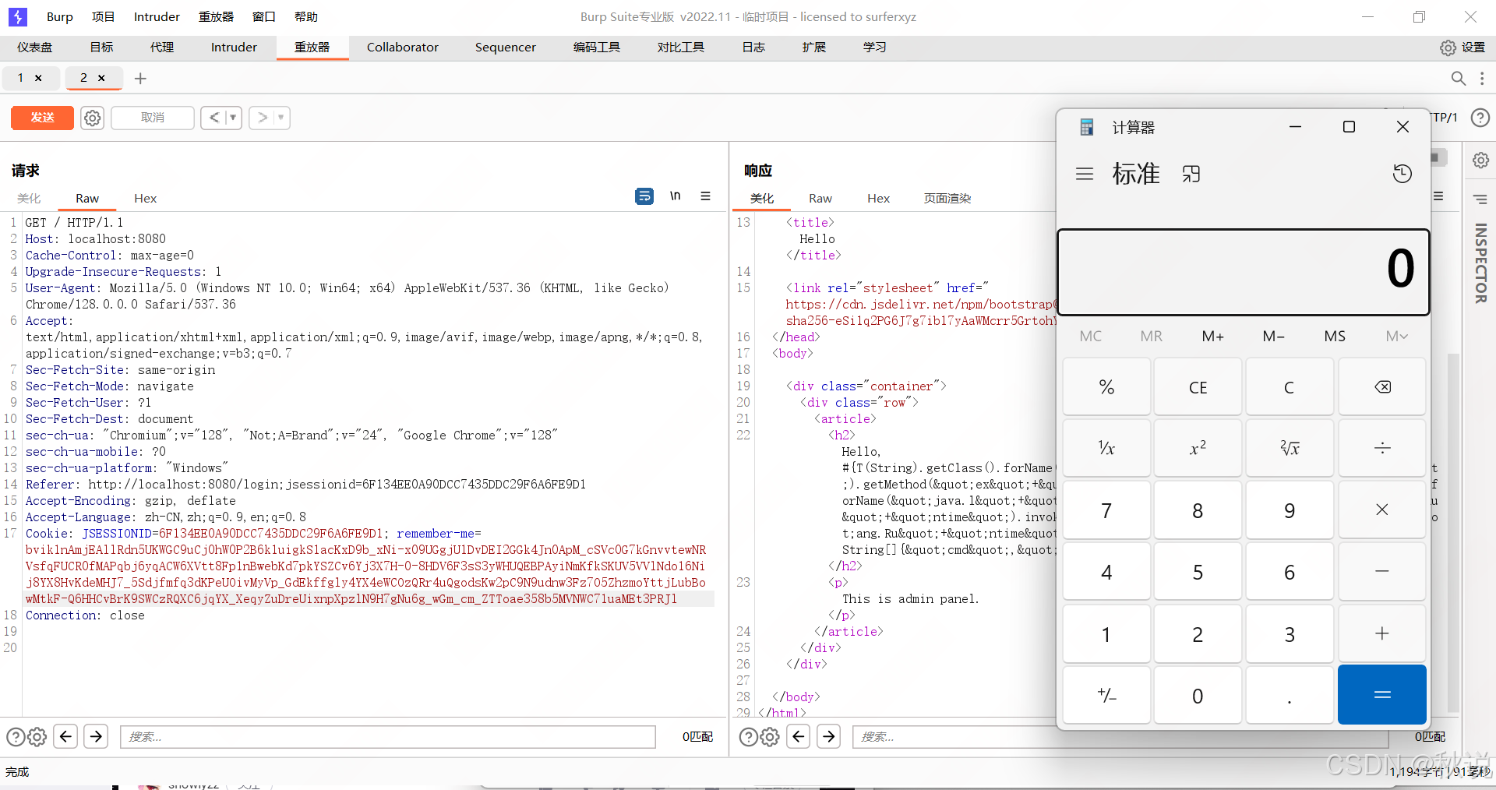Select request Hex view tab

tap(145, 199)
